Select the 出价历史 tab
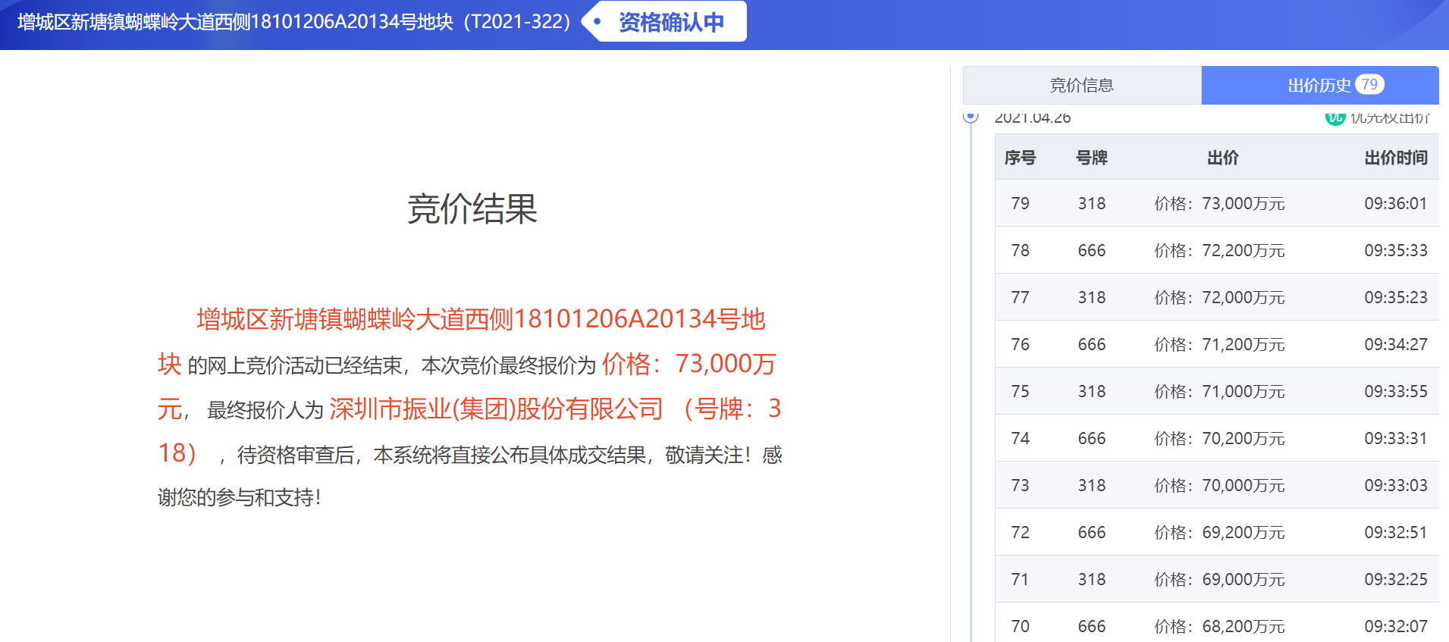The height and width of the screenshot is (642, 1449). point(1319,86)
